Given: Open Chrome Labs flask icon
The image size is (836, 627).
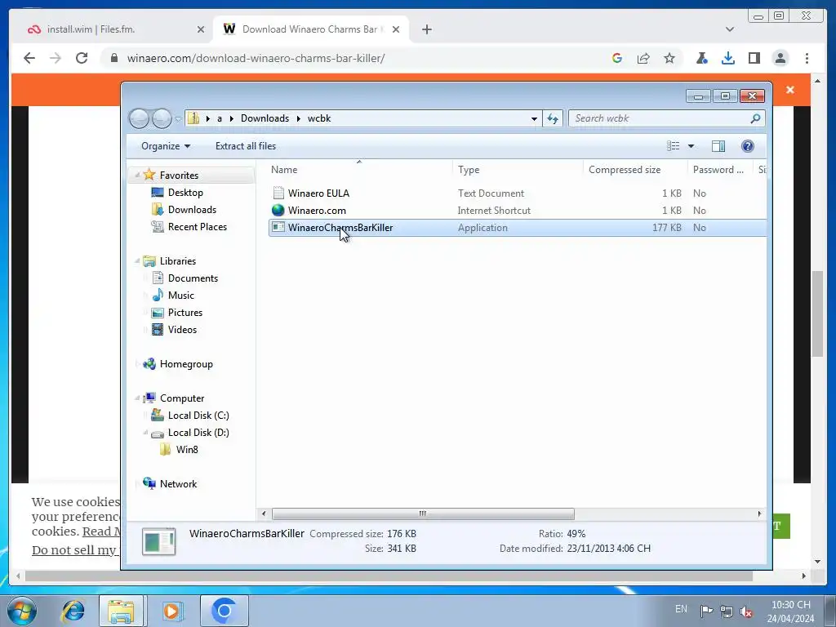Looking at the screenshot, I should tap(701, 58).
